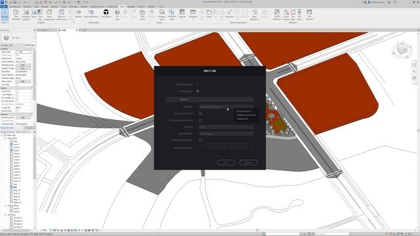The image size is (420, 236).
Task: Tick the Full precision UVs checkbox
Action: 200,113
